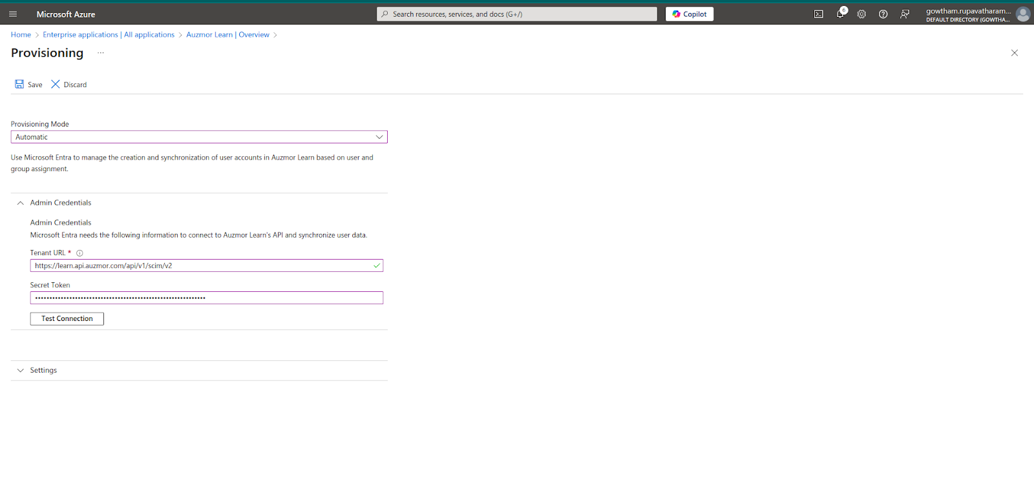Screen dimensions: 1034x496
Task: Open portal settings gear
Action: 861,14
